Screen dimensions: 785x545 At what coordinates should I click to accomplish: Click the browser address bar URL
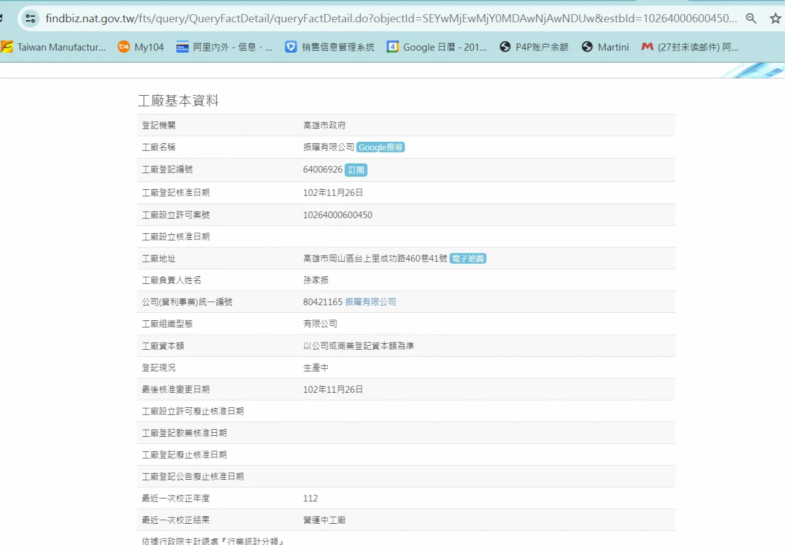(390, 19)
